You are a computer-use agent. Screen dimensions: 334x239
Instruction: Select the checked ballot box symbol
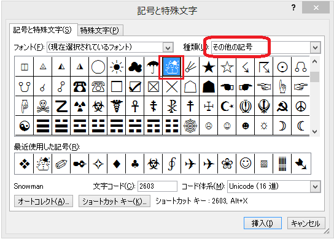(135, 87)
